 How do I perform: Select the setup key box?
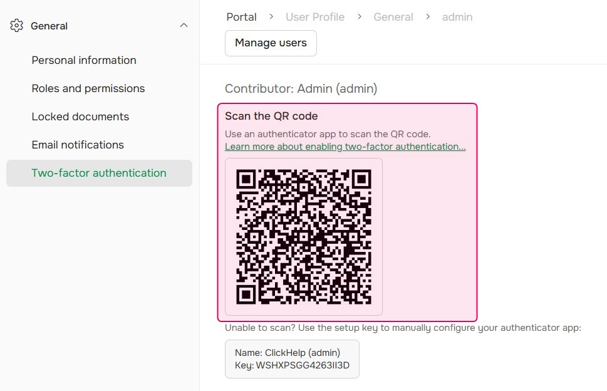[x=292, y=358]
